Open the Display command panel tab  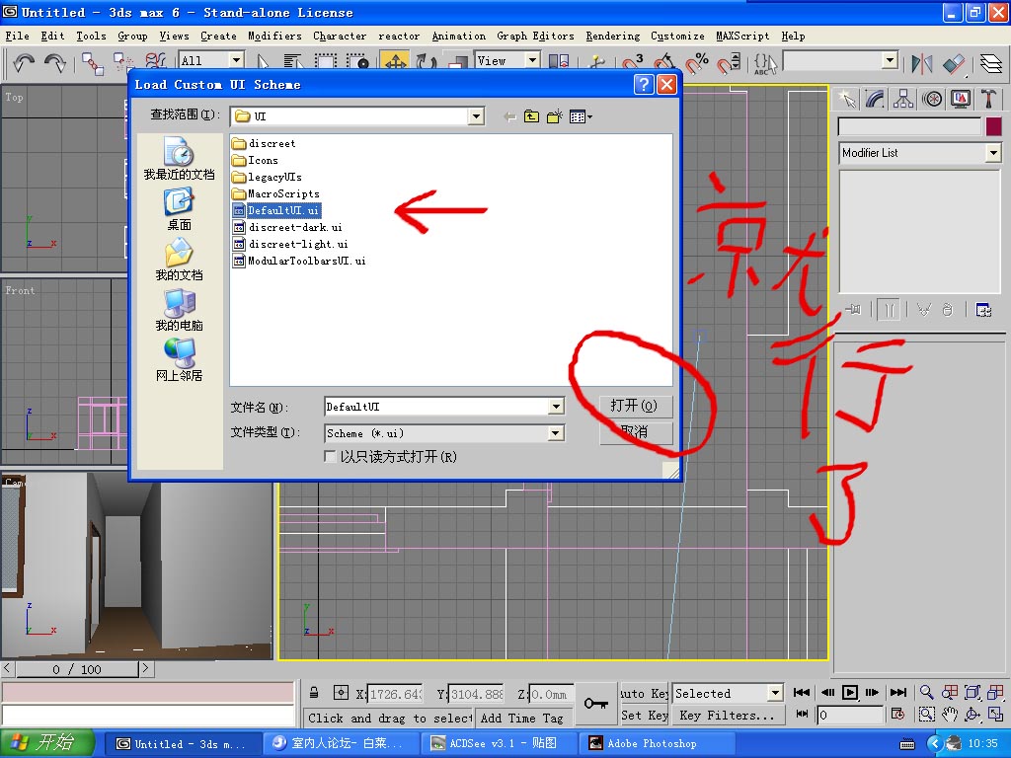click(x=960, y=100)
